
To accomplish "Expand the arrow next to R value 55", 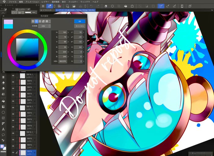I will point(68,47).
